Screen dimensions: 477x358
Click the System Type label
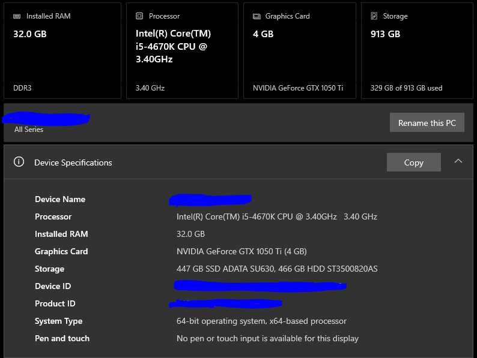pos(58,321)
